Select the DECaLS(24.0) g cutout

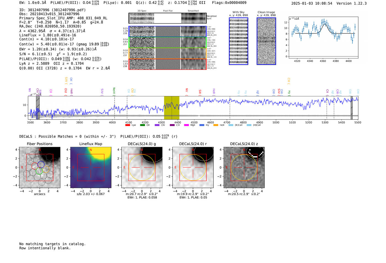click(x=142, y=168)
